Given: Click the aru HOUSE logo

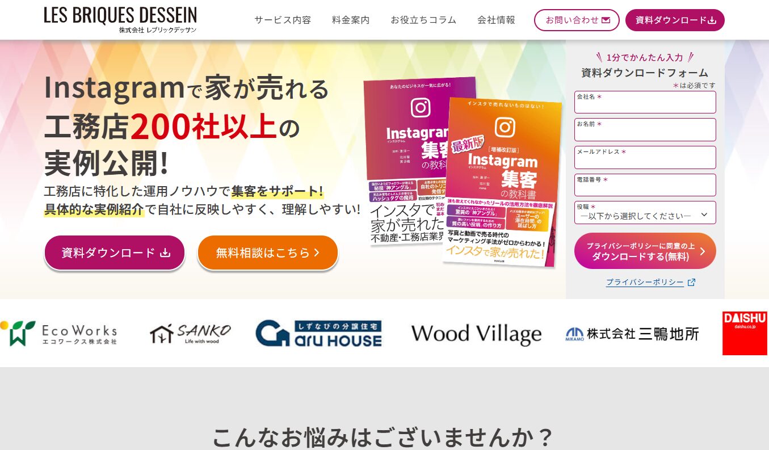Looking at the screenshot, I should point(319,333).
